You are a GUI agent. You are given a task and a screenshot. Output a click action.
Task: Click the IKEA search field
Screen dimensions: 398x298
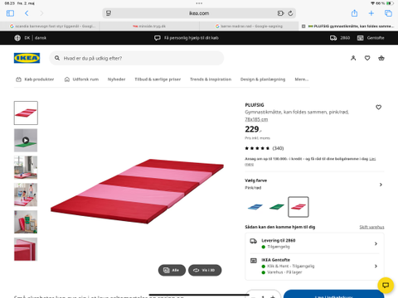click(x=137, y=58)
